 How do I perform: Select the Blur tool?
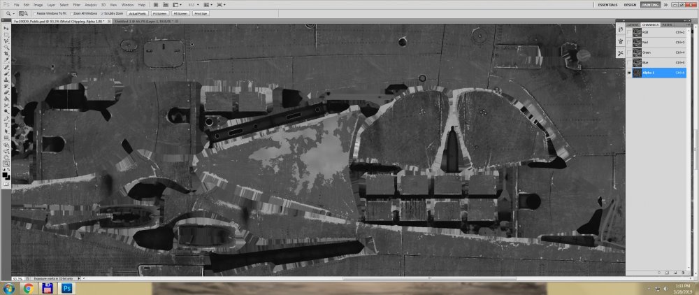[x=7, y=104]
